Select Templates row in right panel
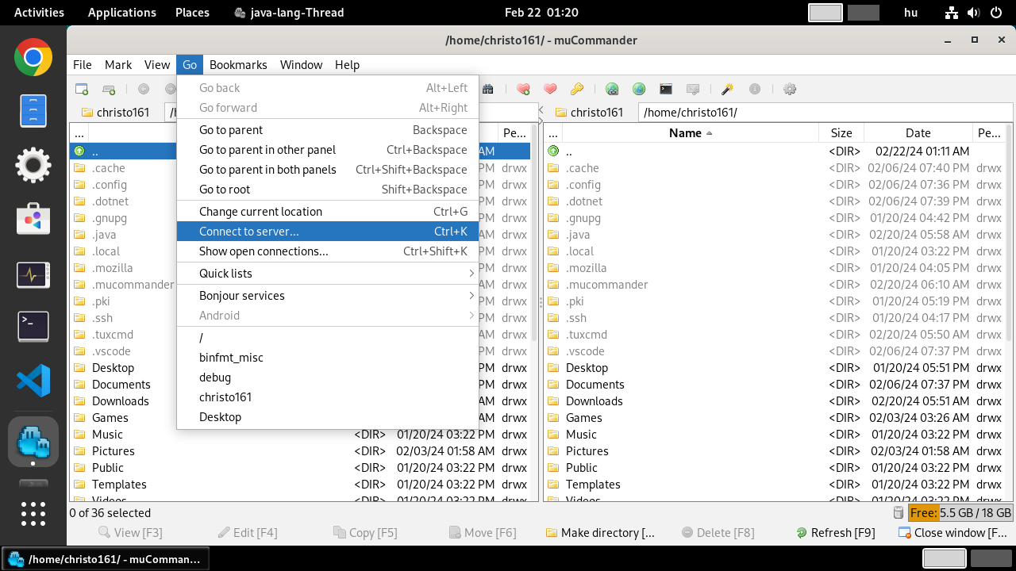This screenshot has height=571, width=1016. 775,485
